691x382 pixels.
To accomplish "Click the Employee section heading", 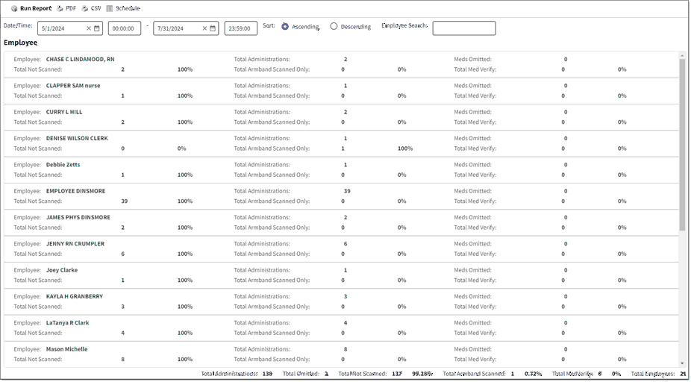I will click(x=21, y=43).
